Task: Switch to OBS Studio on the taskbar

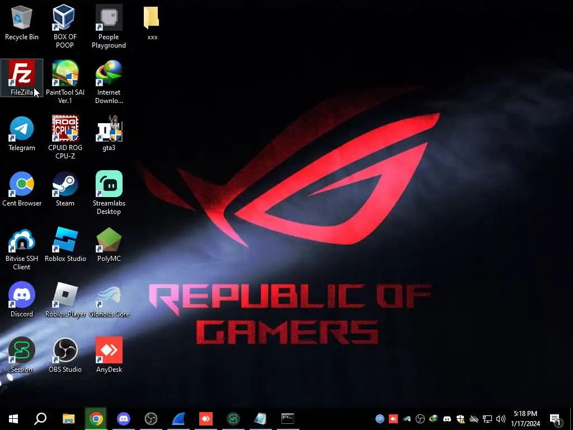Action: [x=151, y=419]
